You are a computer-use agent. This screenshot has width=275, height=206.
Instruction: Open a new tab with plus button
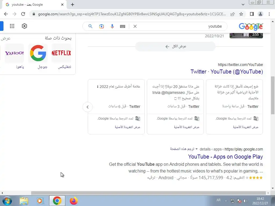tap(73, 5)
